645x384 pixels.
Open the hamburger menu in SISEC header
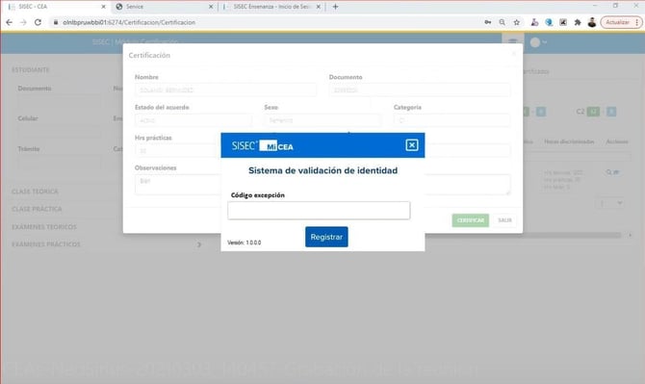click(x=512, y=42)
